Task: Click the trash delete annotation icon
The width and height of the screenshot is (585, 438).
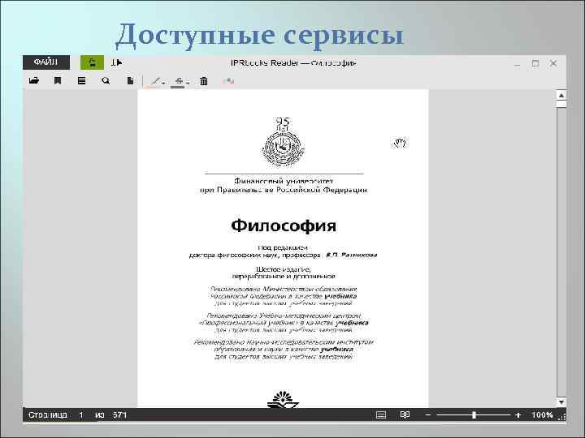Action: pyautogui.click(x=204, y=81)
